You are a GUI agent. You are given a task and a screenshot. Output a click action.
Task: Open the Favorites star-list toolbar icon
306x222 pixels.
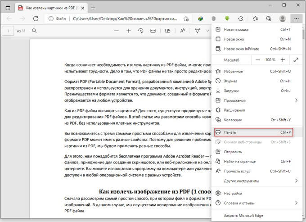[255, 19]
